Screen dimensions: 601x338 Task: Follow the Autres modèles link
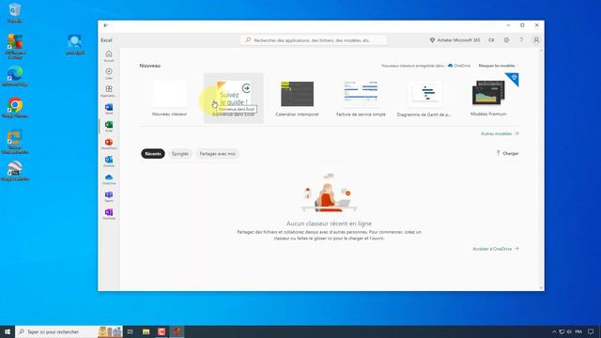[x=500, y=133]
